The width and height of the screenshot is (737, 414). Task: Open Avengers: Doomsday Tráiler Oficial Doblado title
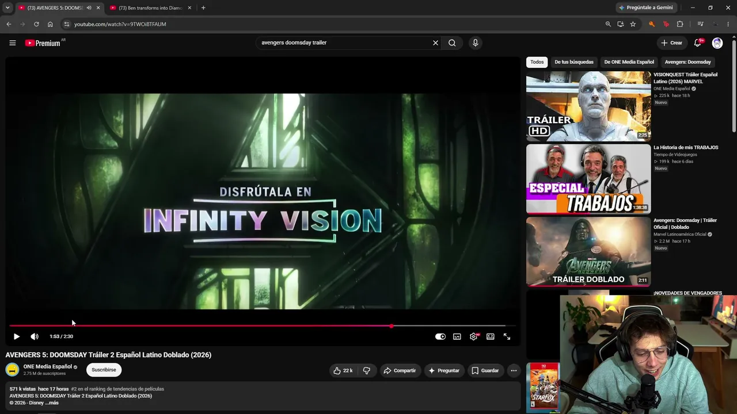pyautogui.click(x=685, y=224)
